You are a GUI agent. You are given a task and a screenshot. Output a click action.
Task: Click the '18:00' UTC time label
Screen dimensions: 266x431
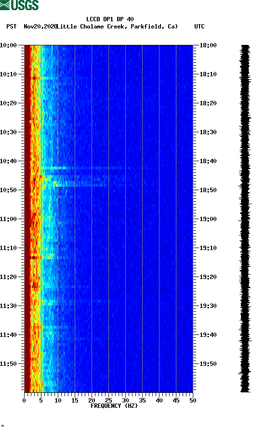(x=208, y=45)
